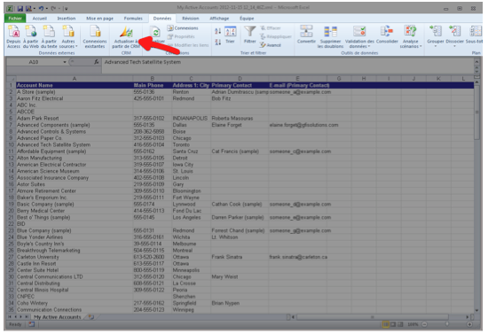Screen dimensions: 488x334
Task: Click vertical scrollbar down arrow
Action: click(x=476, y=310)
